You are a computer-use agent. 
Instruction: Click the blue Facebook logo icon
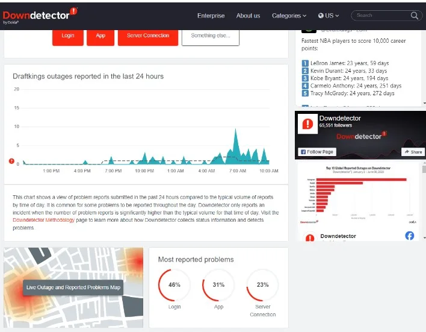tap(409, 236)
